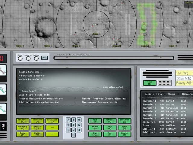Select the Recovery (V) unit button
The image size is (193, 145).
(23, 127)
